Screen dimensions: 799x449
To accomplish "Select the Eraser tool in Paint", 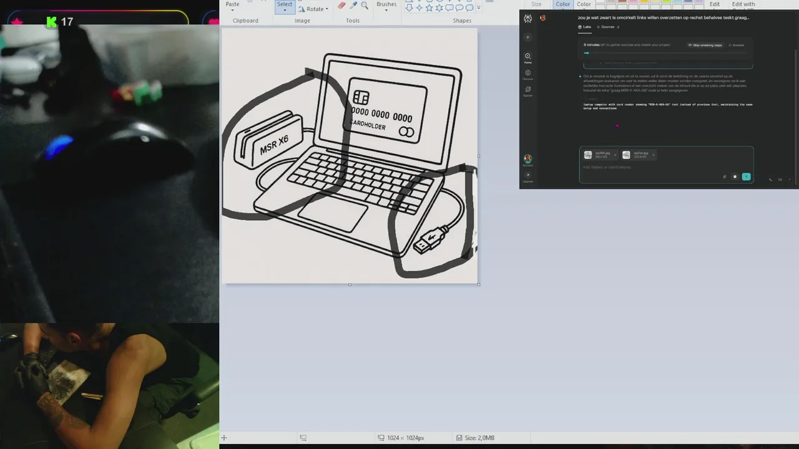I will pyautogui.click(x=341, y=5).
